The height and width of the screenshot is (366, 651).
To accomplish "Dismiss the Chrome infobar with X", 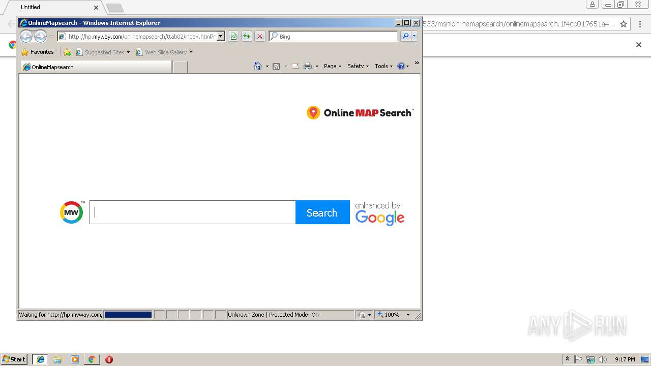I will (639, 45).
